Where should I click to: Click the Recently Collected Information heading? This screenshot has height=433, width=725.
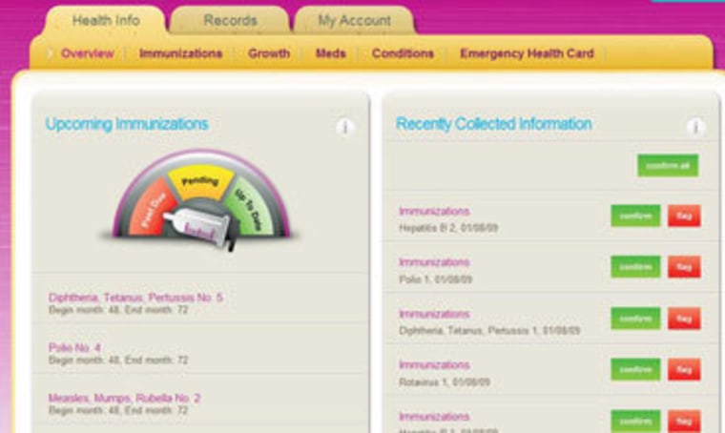[x=494, y=124]
